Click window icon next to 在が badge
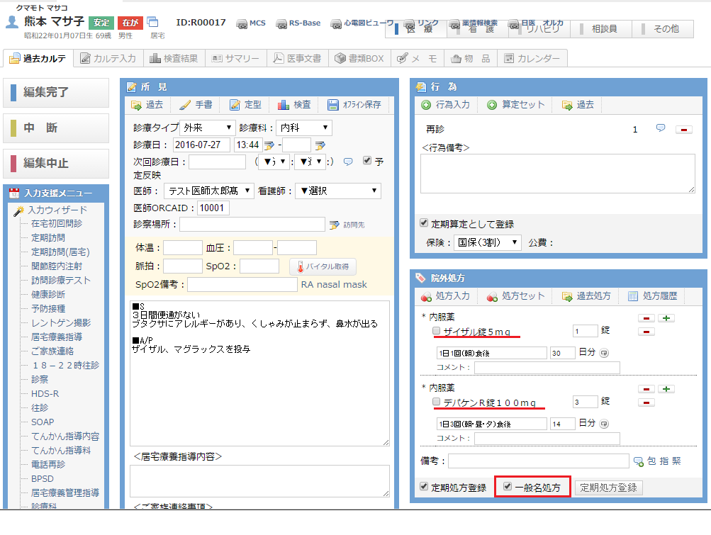The height and width of the screenshot is (535, 711). [153, 22]
